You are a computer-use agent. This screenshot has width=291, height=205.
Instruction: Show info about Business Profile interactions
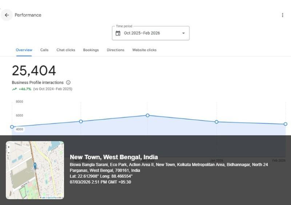(68, 83)
